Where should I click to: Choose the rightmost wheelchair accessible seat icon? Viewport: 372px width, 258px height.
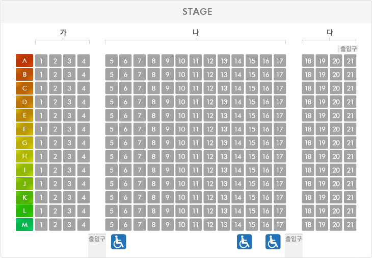tap(273, 242)
